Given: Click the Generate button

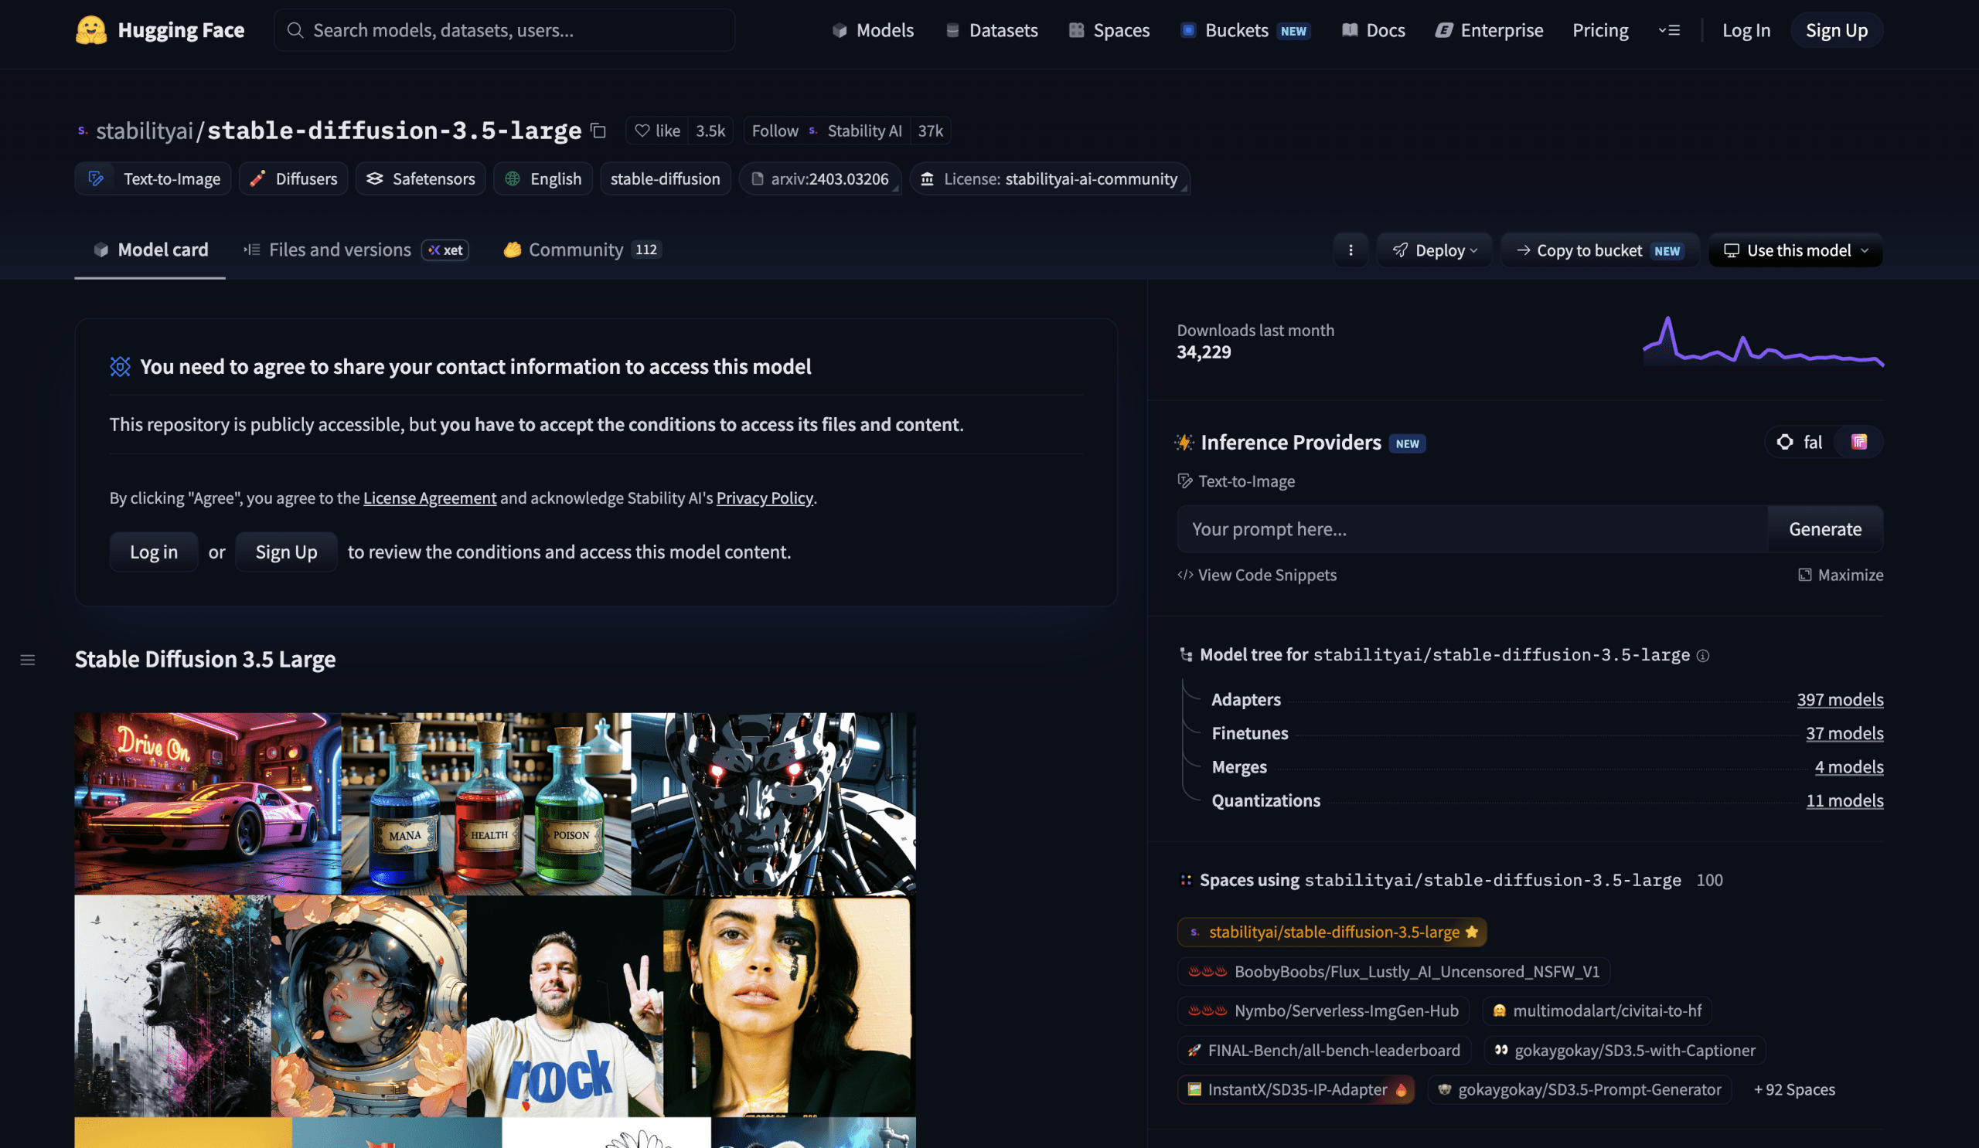Looking at the screenshot, I should (1825, 529).
